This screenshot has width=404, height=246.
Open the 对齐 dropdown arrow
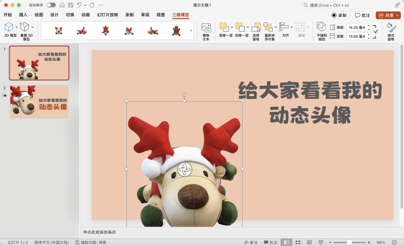292,27
